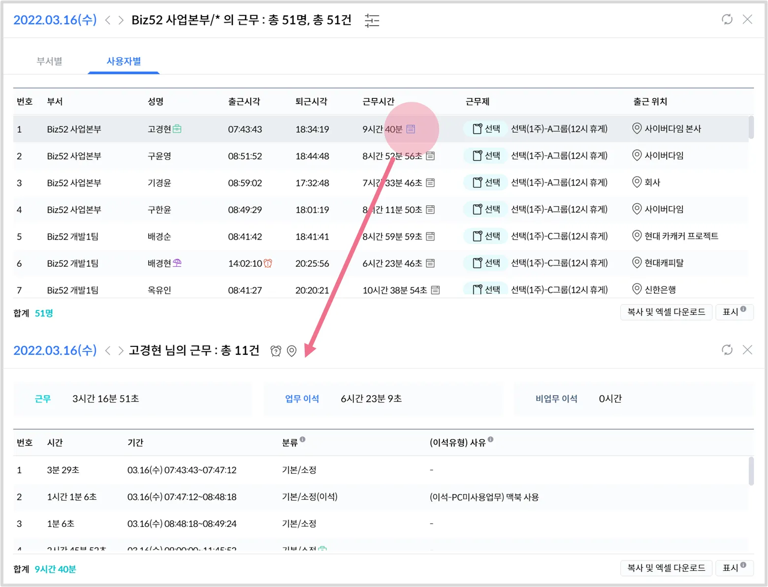
Task: Select the 근무 3시간 16분 51초 summary card
Action: (132, 399)
